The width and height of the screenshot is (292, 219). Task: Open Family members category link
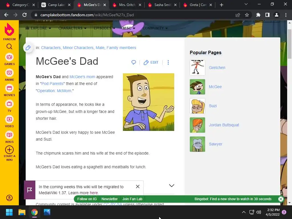point(121,48)
